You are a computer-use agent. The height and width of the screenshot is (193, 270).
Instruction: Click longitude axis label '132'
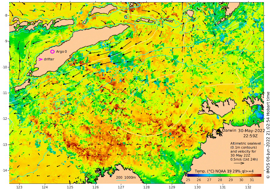[x=248, y=187]
